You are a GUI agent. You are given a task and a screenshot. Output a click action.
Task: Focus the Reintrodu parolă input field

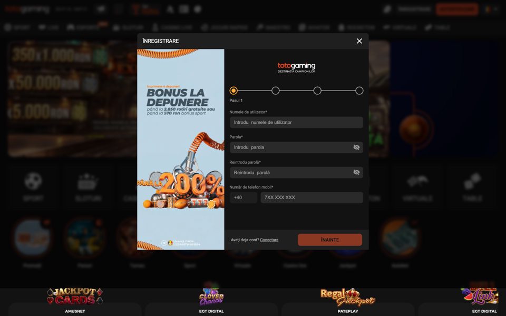pyautogui.click(x=296, y=173)
